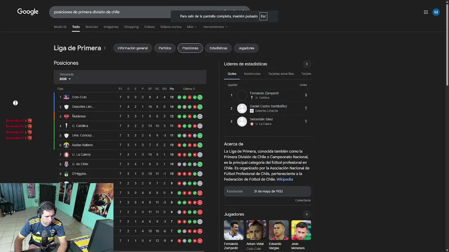The image size is (449, 252).
Task: Click Fernando Zampedri's scorer avatar
Action: click(242, 95)
